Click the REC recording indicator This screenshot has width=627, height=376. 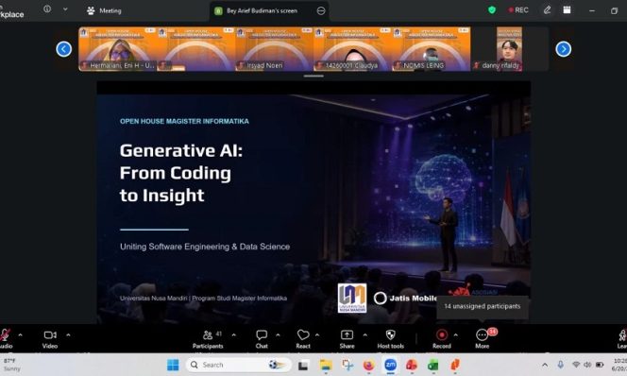tap(518, 10)
